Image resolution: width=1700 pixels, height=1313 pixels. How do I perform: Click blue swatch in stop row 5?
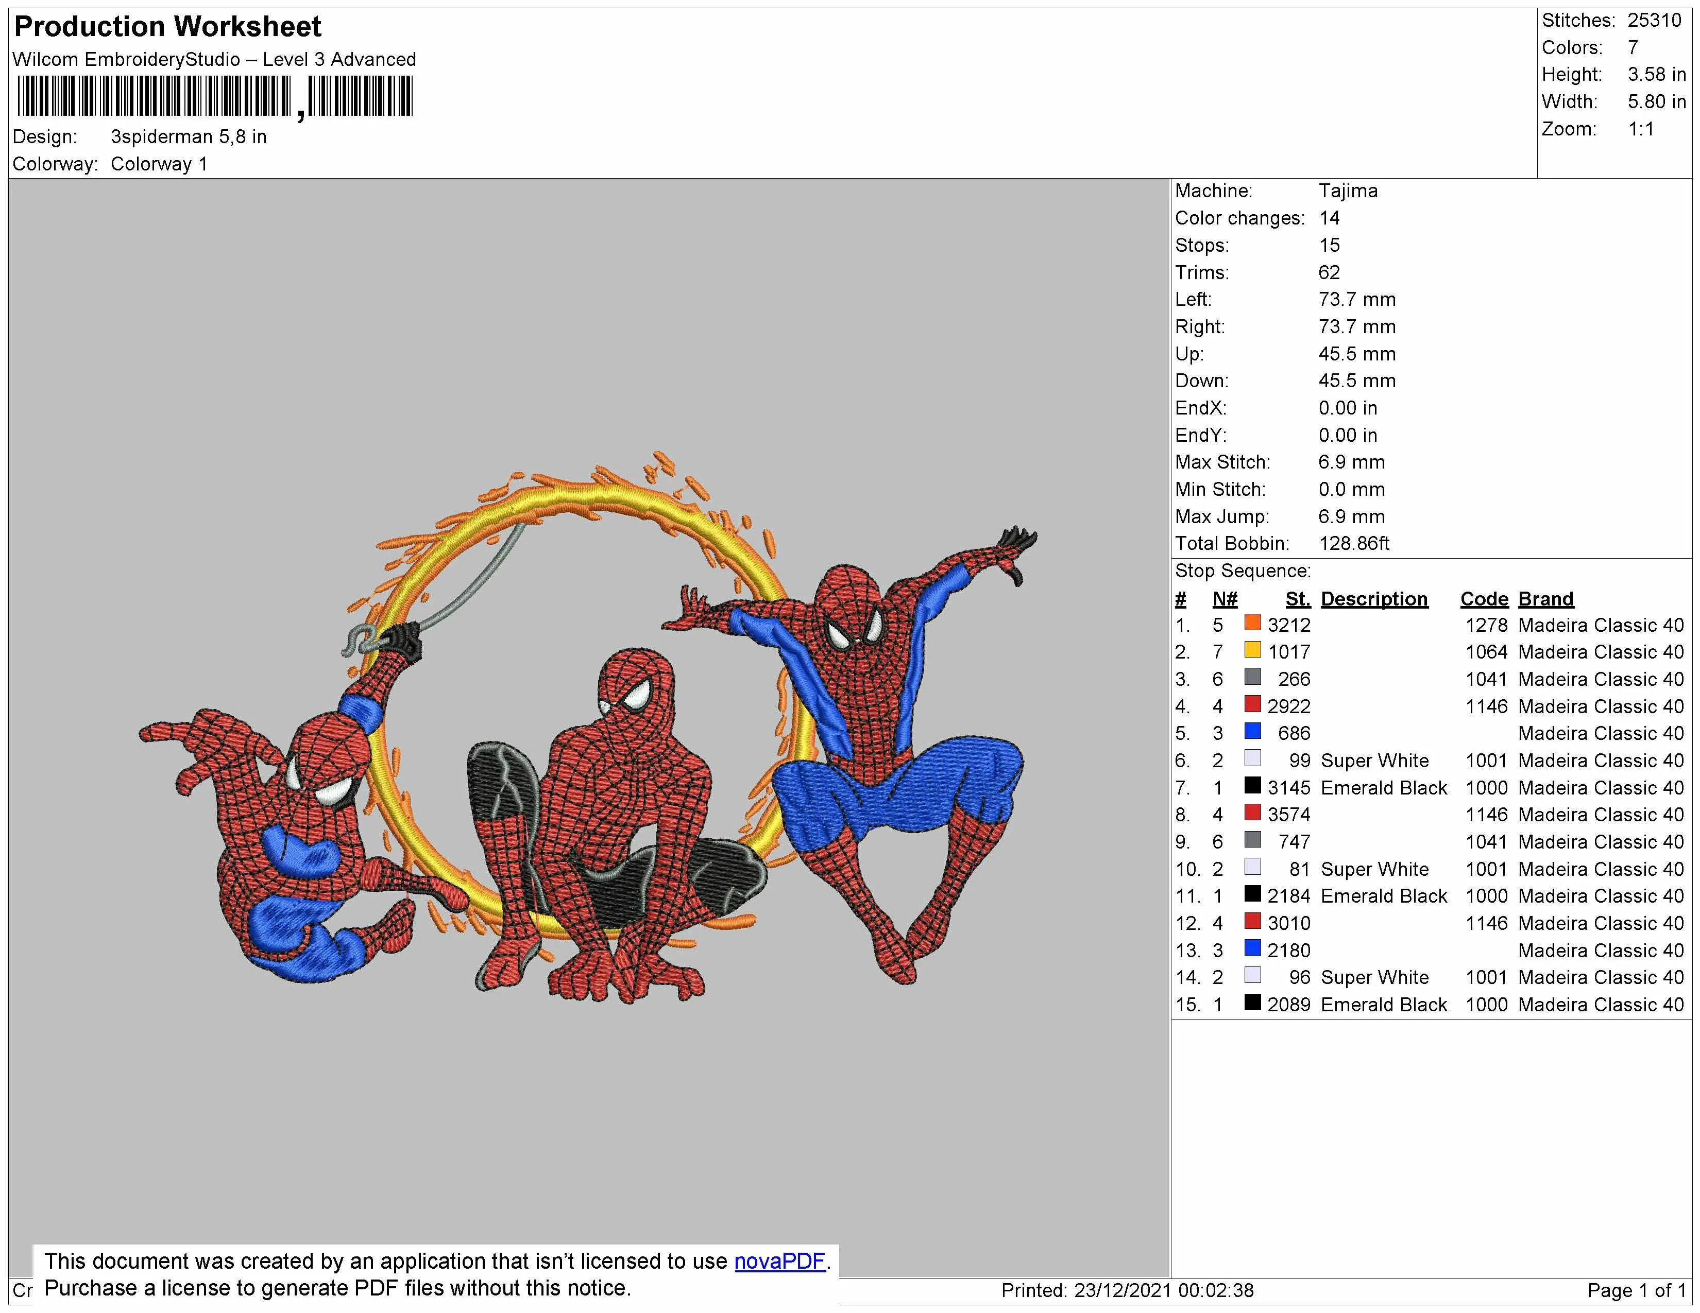(x=1252, y=731)
